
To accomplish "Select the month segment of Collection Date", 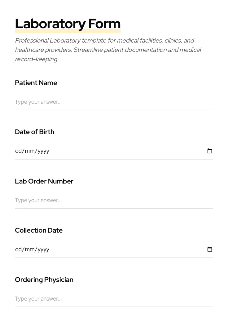I will [29, 249].
